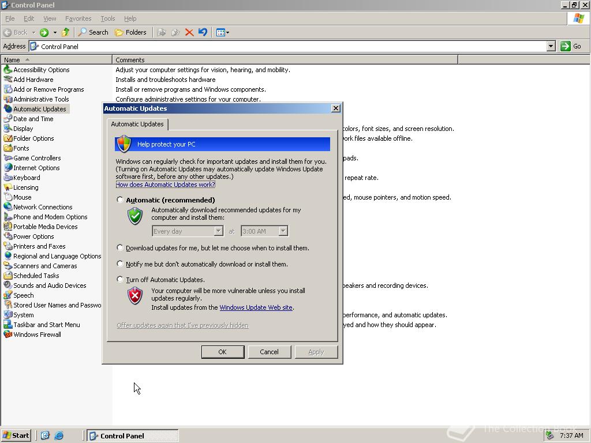Open the Start menu
This screenshot has width=591, height=443.
coord(16,436)
